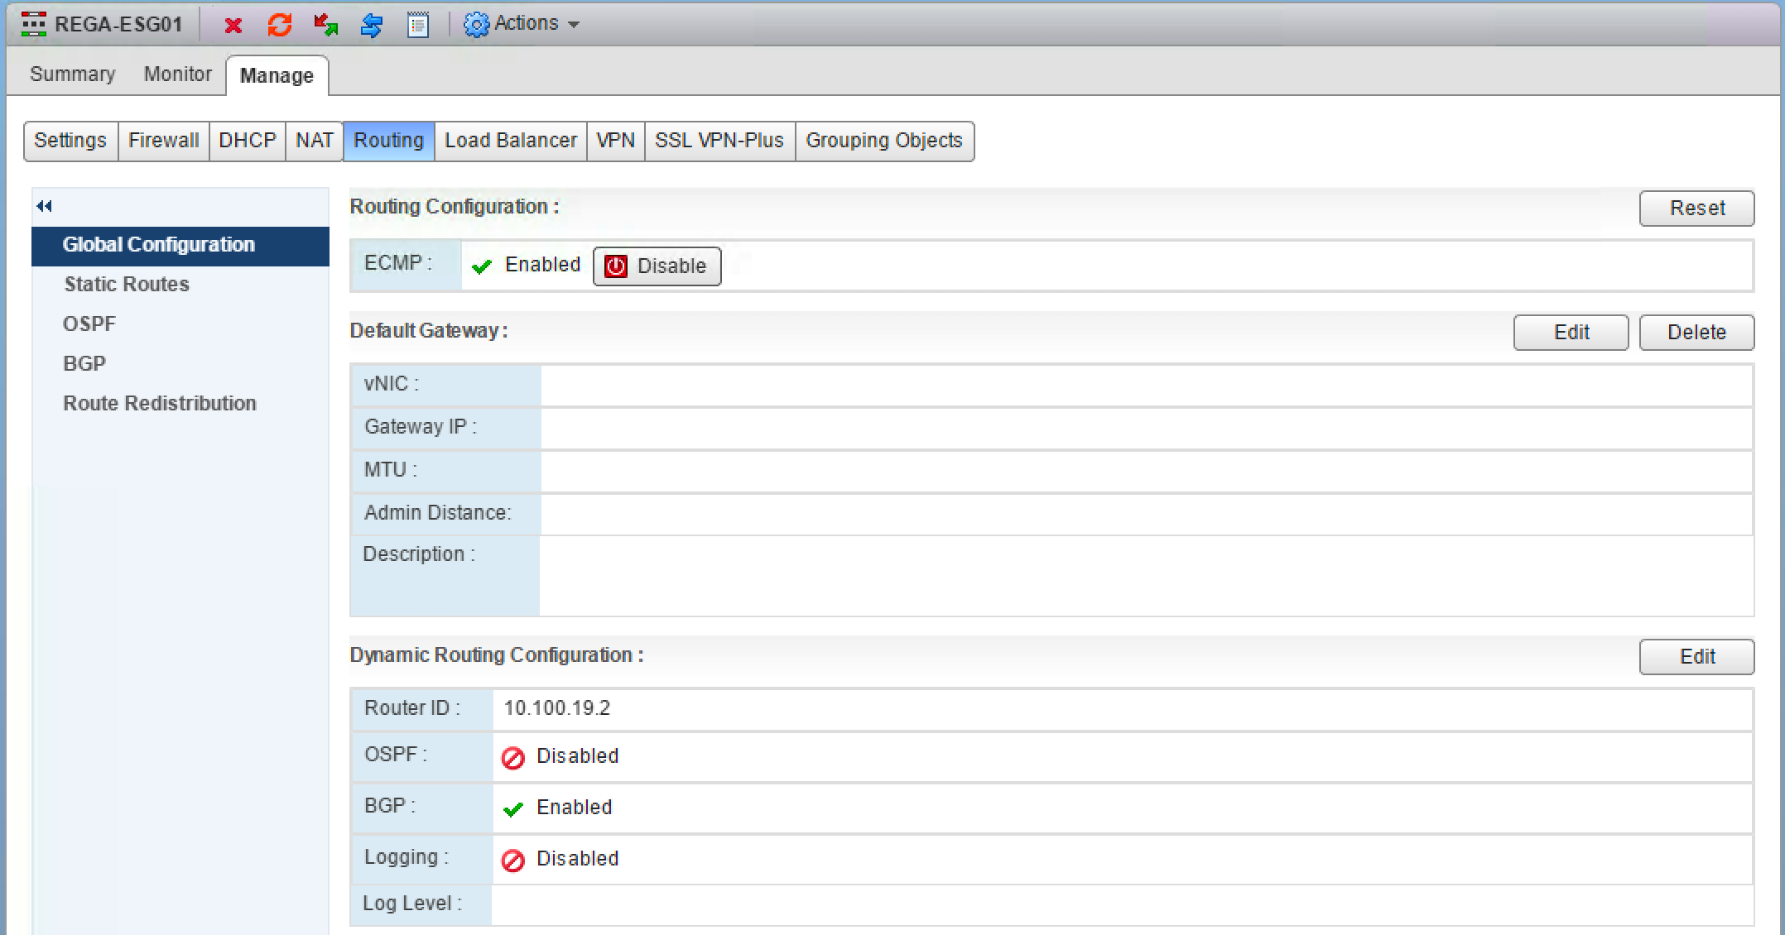Select Static Routes in the sidebar
The height and width of the screenshot is (935, 1785).
point(127,285)
